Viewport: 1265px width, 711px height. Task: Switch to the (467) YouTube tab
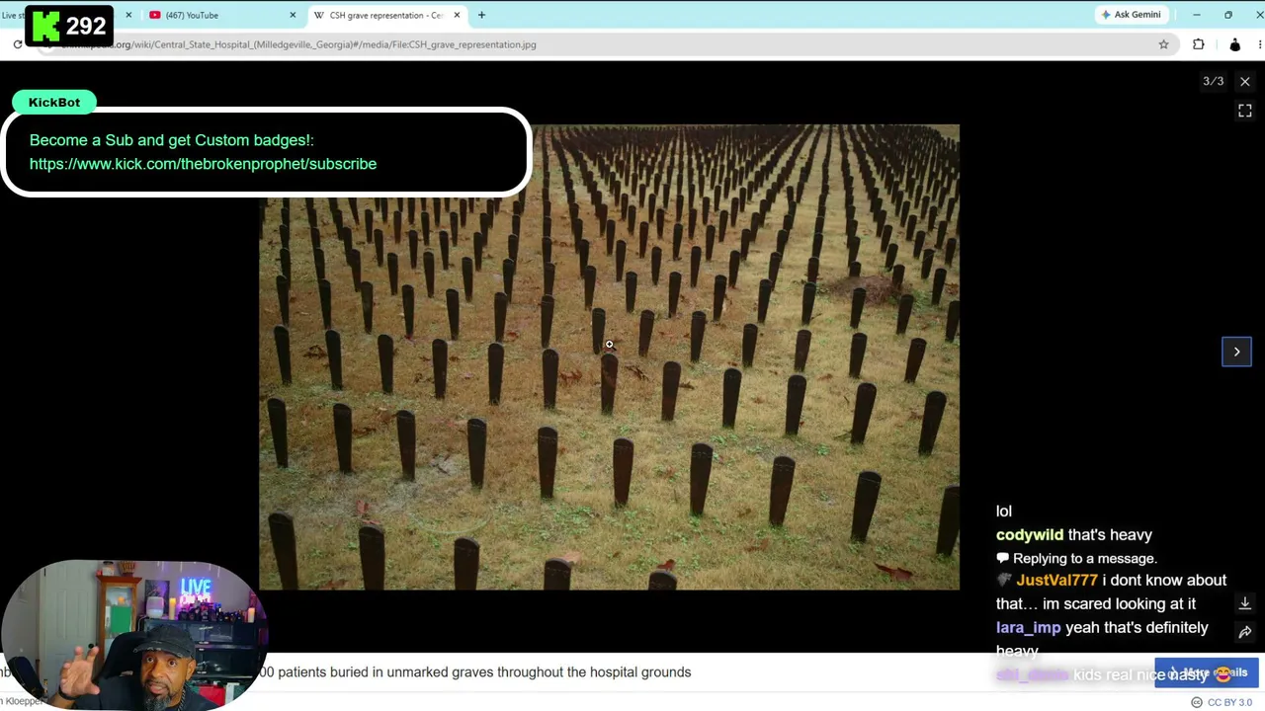click(x=222, y=15)
